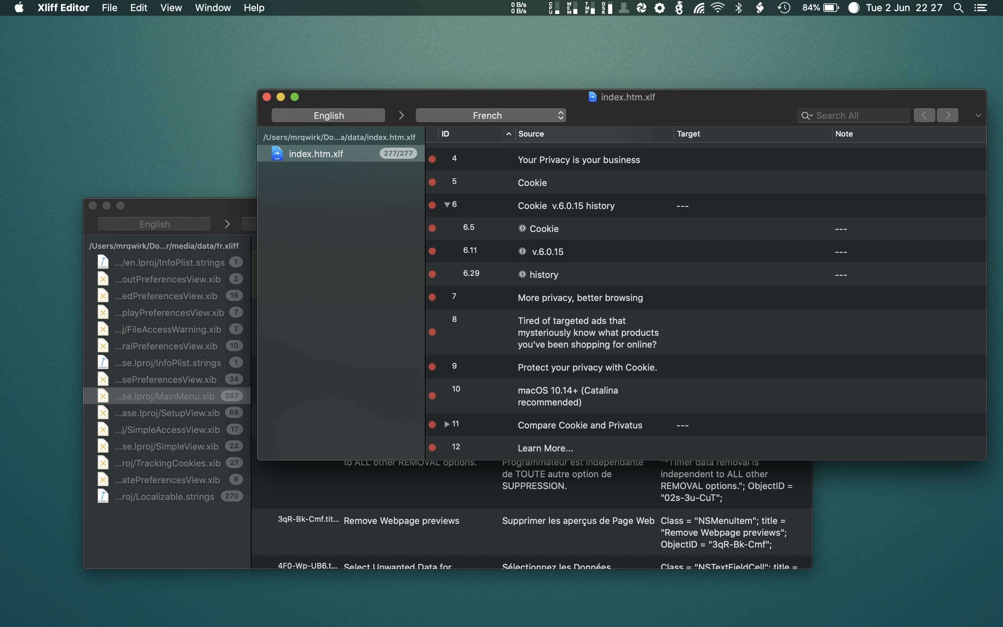
Task: Toggle red status dot on row 7
Action: click(432, 297)
